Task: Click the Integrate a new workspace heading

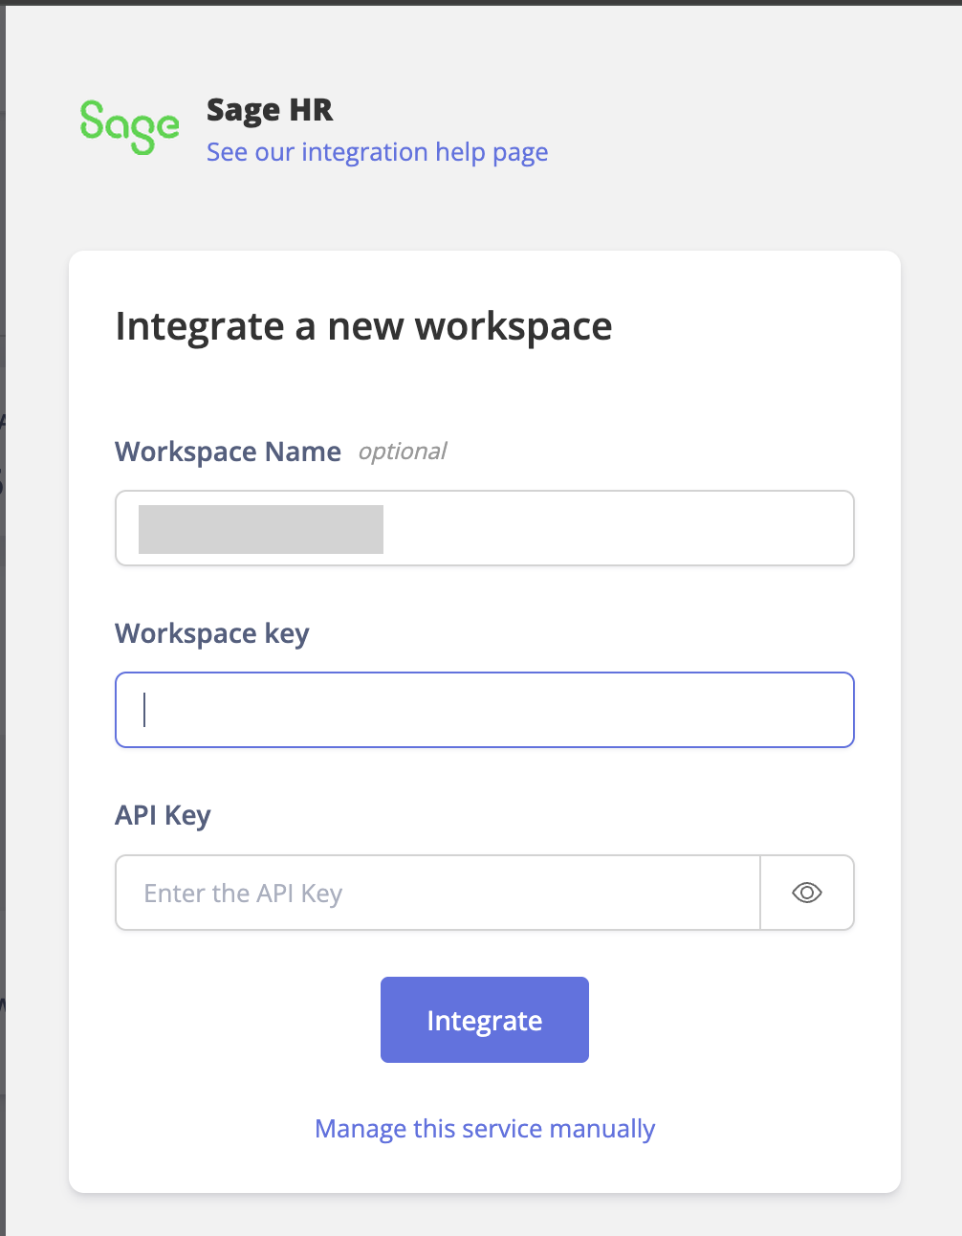Action: (x=363, y=326)
